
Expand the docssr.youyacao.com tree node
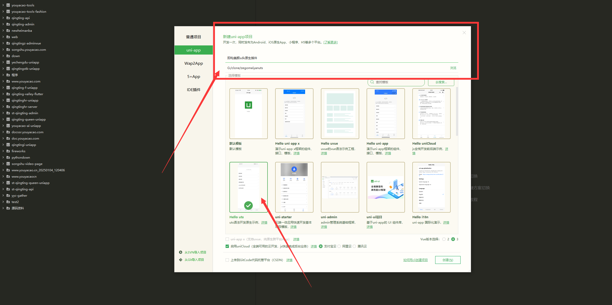[3, 132]
